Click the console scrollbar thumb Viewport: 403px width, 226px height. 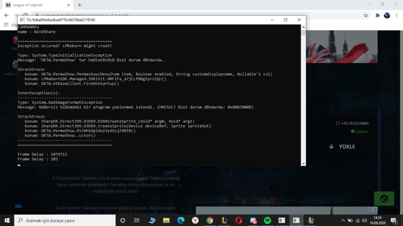(x=303, y=33)
